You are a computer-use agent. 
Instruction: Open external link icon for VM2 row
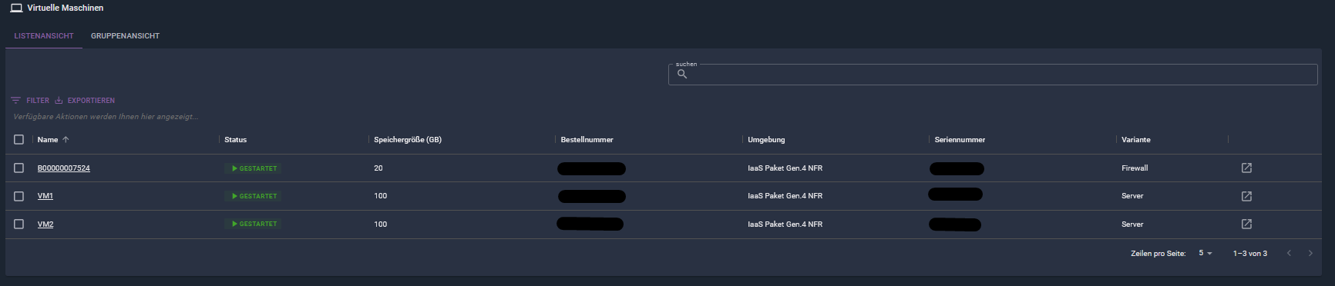(x=1246, y=224)
